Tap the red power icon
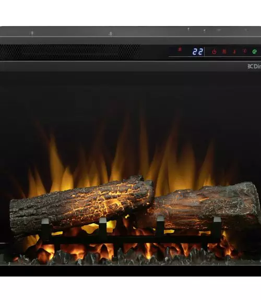261x300 pixels. (x=214, y=52)
